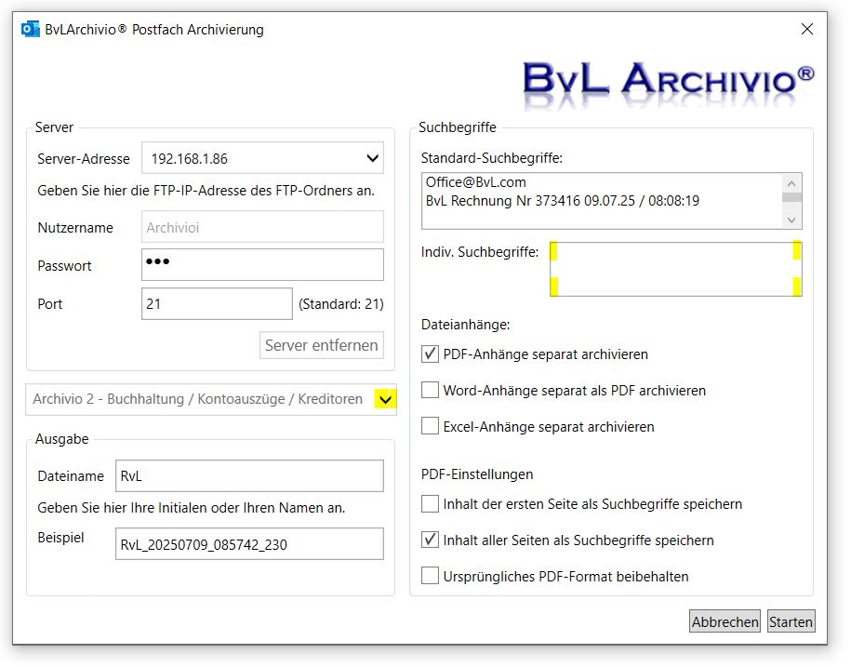The height and width of the screenshot is (667, 851).
Task: Check Excel-Anhänge separat archivieren
Action: (430, 427)
